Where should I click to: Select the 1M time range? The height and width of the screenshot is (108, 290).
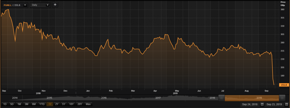(x=19, y=104)
